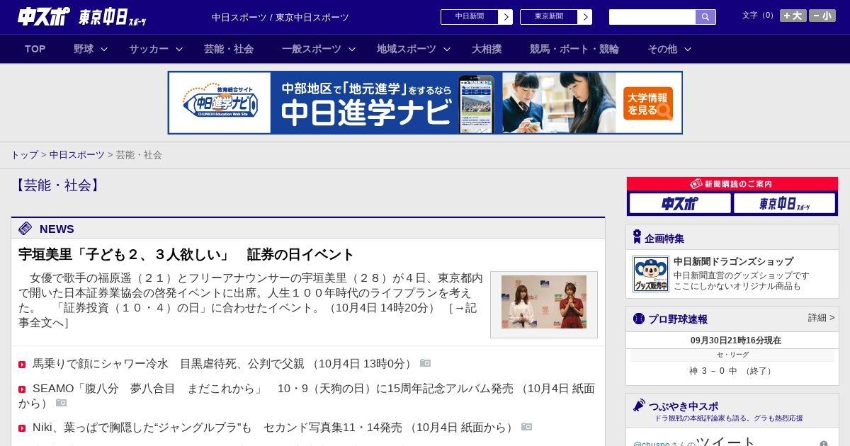Go to トップ breadcrumb link
Screen dimensions: 850x446
tap(24, 154)
